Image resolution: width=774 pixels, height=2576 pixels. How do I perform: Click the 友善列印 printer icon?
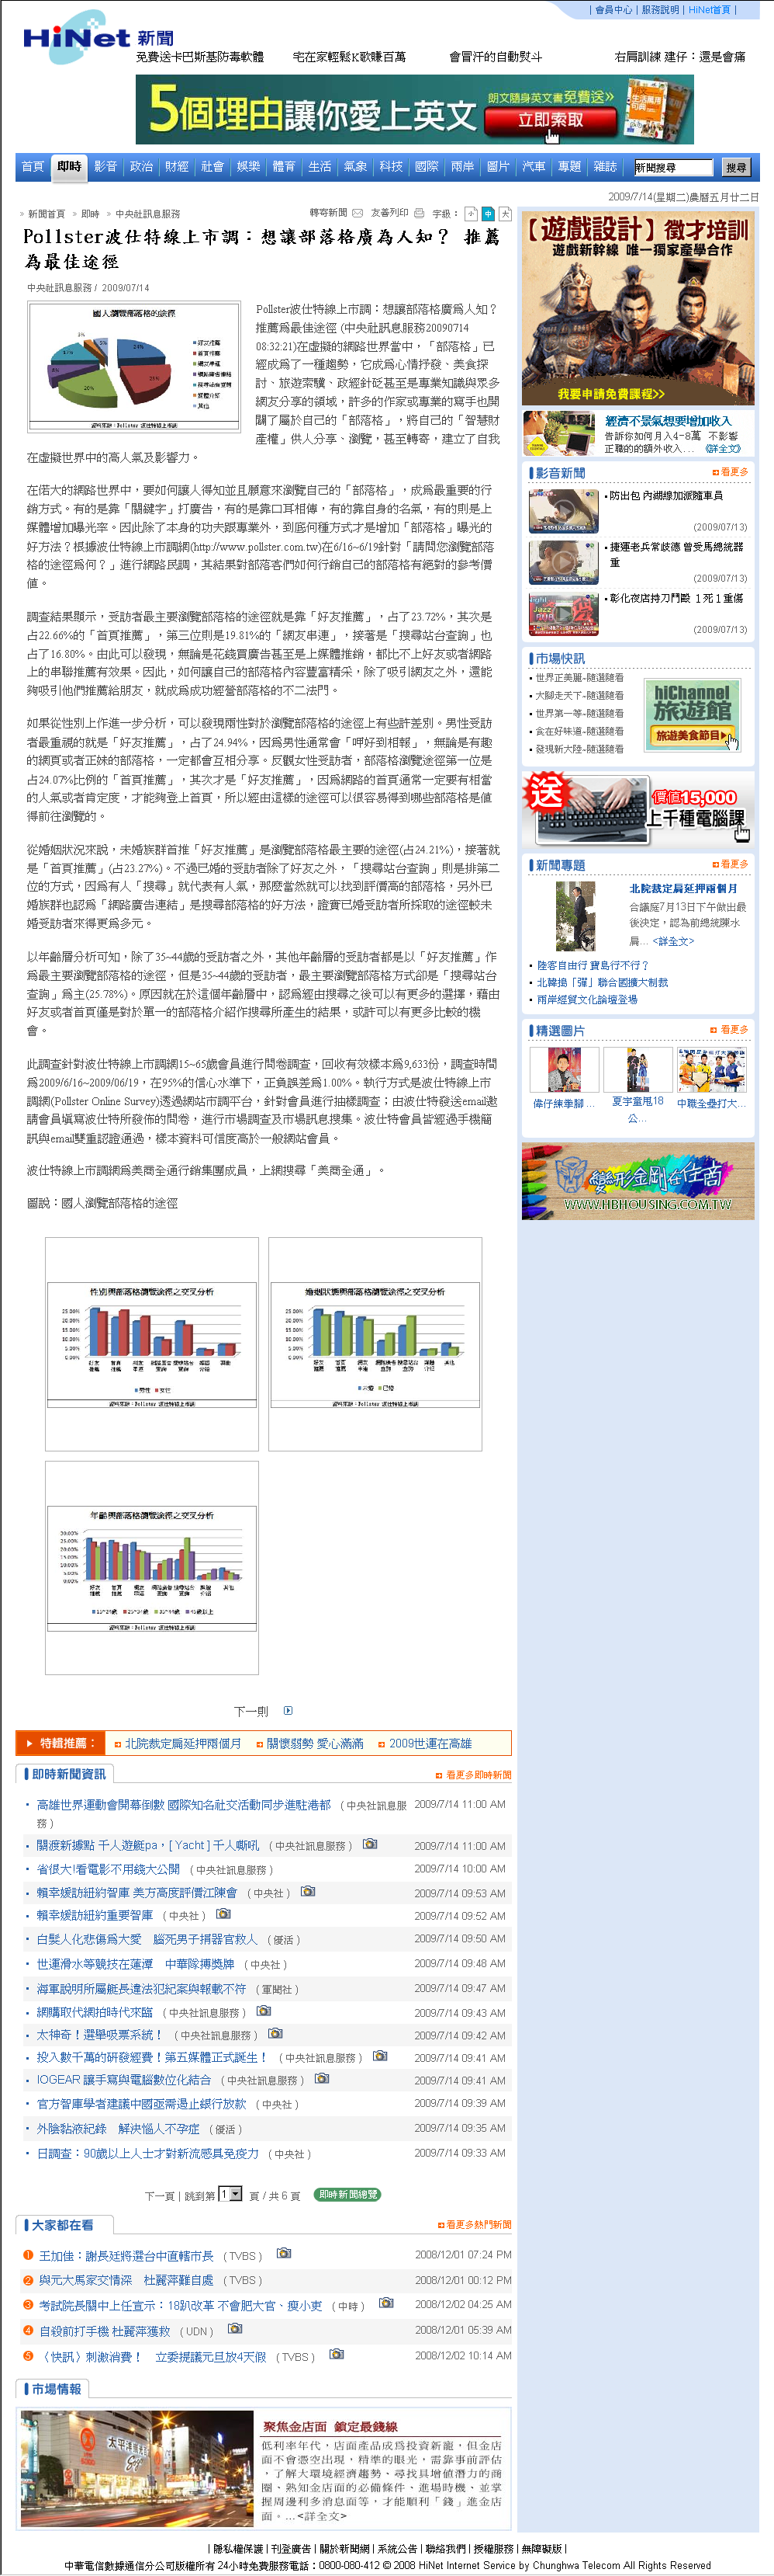click(x=420, y=213)
